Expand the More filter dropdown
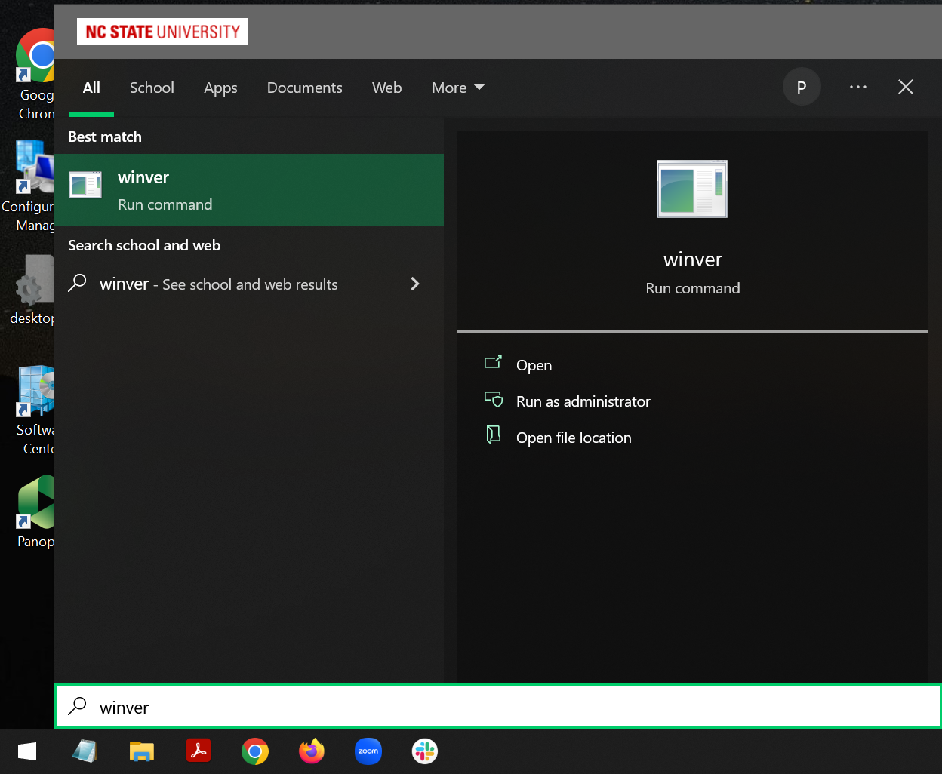This screenshot has height=774, width=942. click(457, 88)
